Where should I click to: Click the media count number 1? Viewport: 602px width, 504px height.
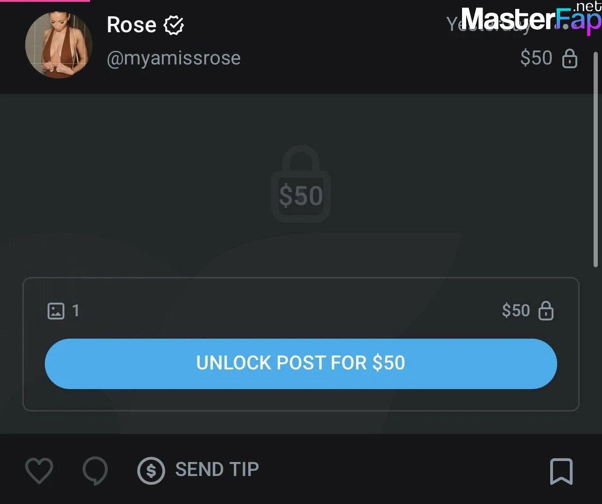coord(76,311)
